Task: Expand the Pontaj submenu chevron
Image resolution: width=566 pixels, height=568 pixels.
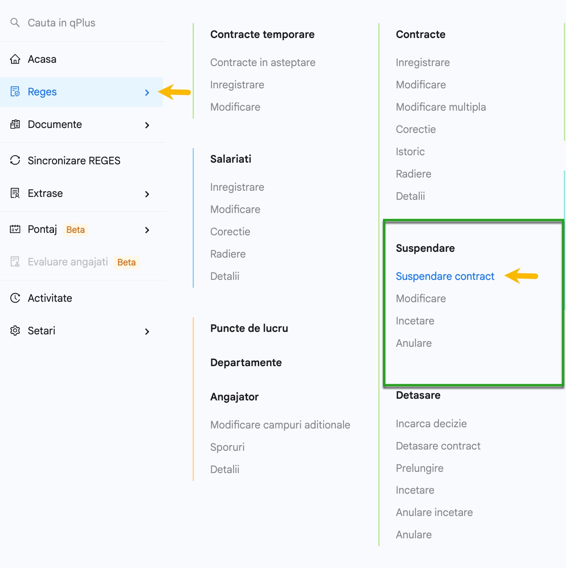Action: 147,230
